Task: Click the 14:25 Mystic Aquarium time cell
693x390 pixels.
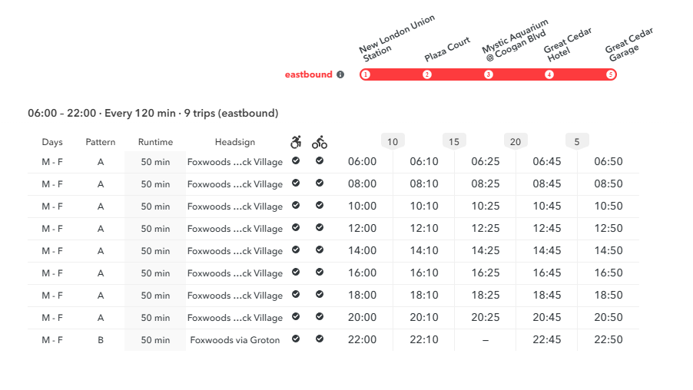Action: 486,250
